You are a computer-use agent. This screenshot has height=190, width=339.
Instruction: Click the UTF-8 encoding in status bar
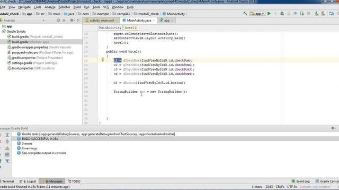(x=292, y=187)
